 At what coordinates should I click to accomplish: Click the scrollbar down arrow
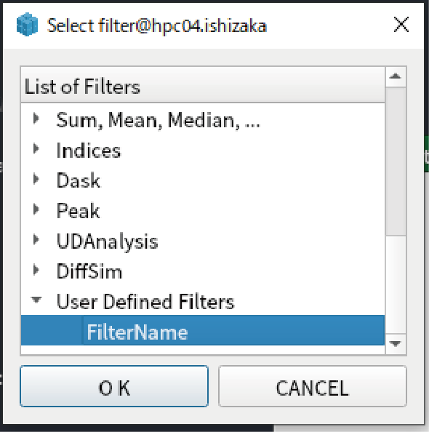[396, 344]
